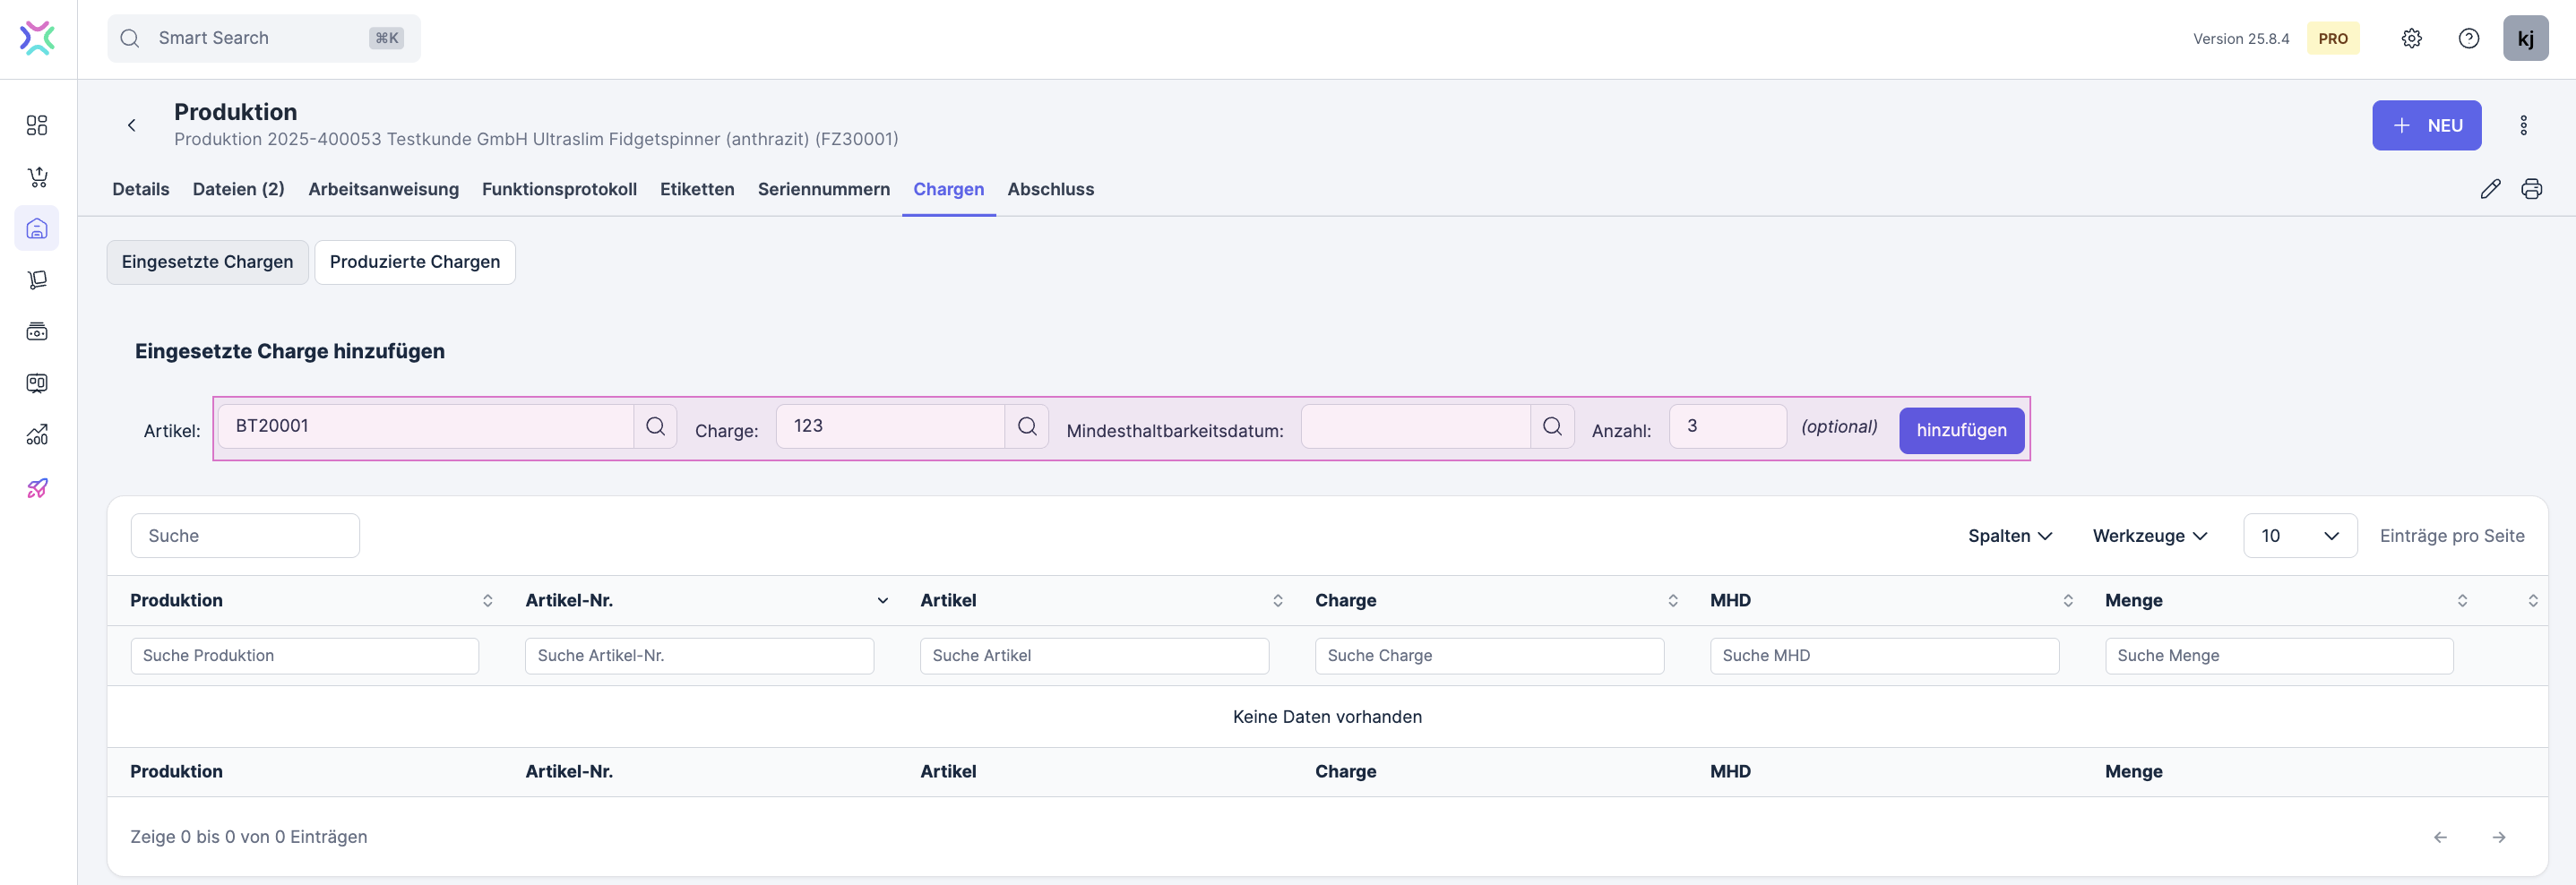Click the NEU button
Image resolution: width=2576 pixels, height=885 pixels.
pyautogui.click(x=2426, y=125)
